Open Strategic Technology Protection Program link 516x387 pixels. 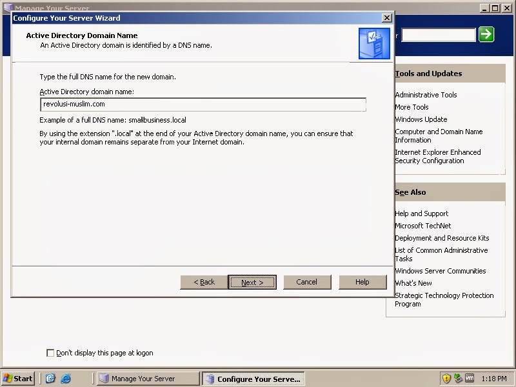(x=444, y=299)
